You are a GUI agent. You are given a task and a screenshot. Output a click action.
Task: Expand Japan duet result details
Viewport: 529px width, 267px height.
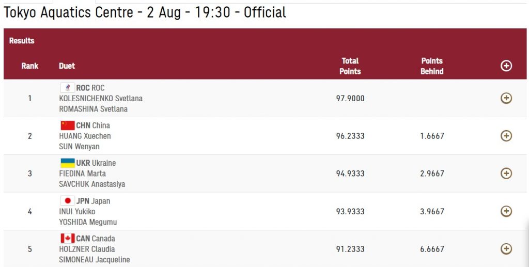506,211
